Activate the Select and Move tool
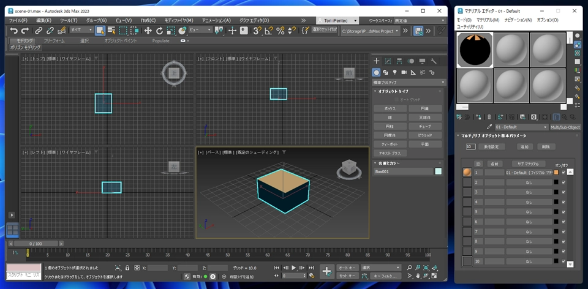588x289 pixels. pyautogui.click(x=148, y=31)
